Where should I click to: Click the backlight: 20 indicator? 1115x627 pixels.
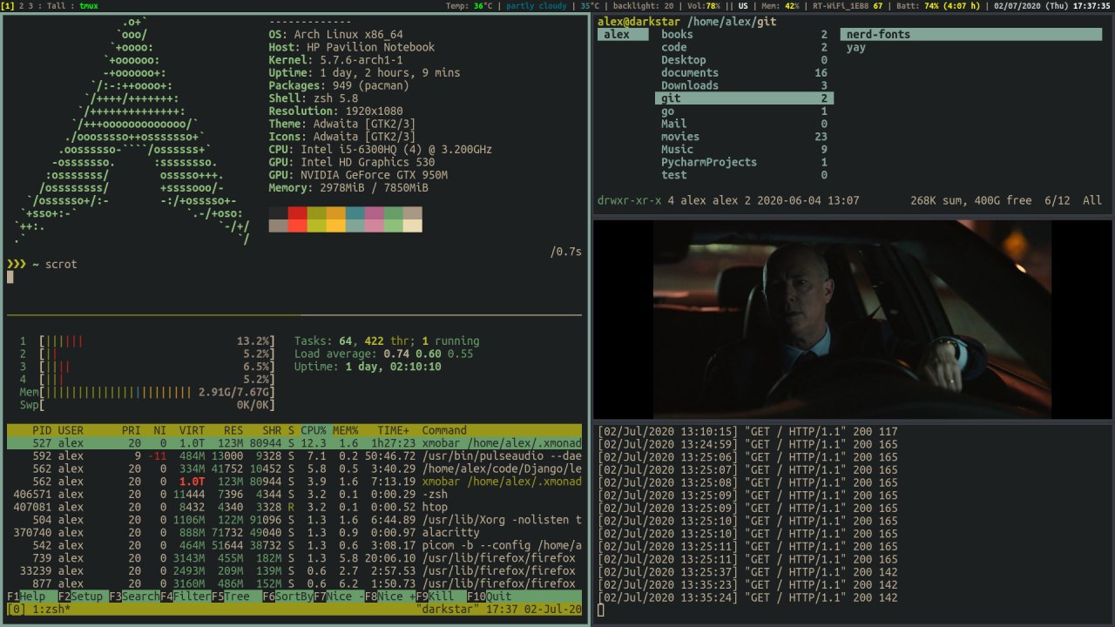tap(643, 5)
